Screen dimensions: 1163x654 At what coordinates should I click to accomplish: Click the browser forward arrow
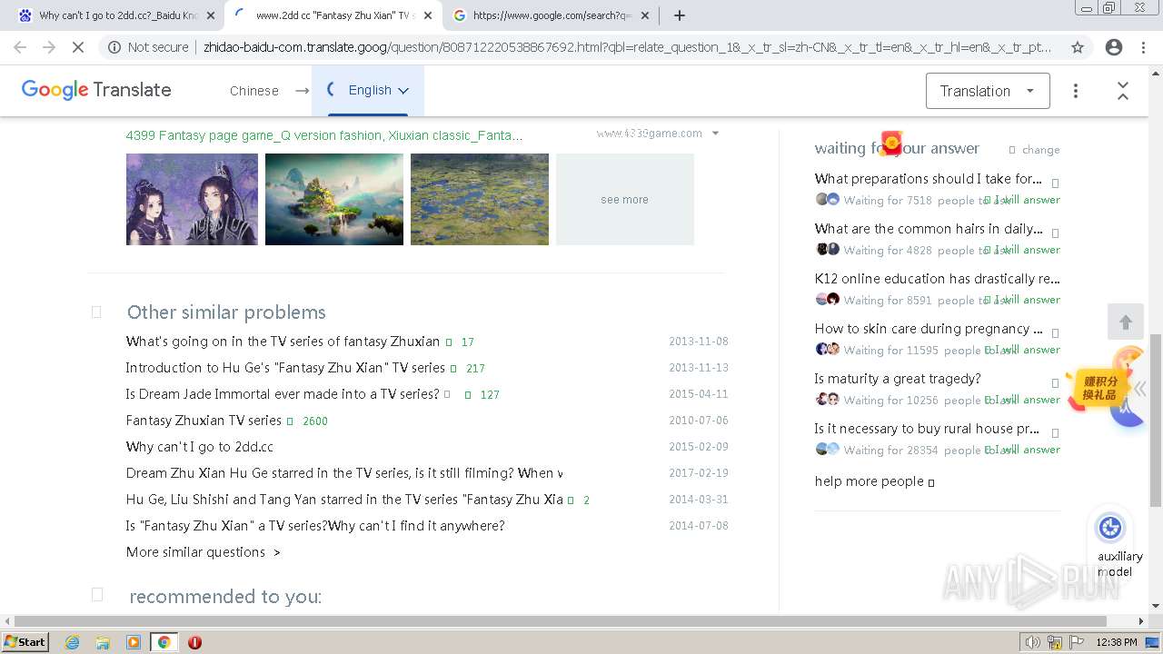tap(49, 47)
